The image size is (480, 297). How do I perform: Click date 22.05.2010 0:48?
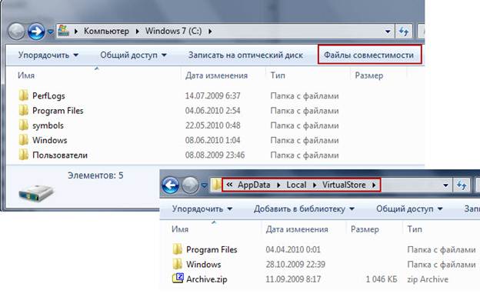[213, 125]
